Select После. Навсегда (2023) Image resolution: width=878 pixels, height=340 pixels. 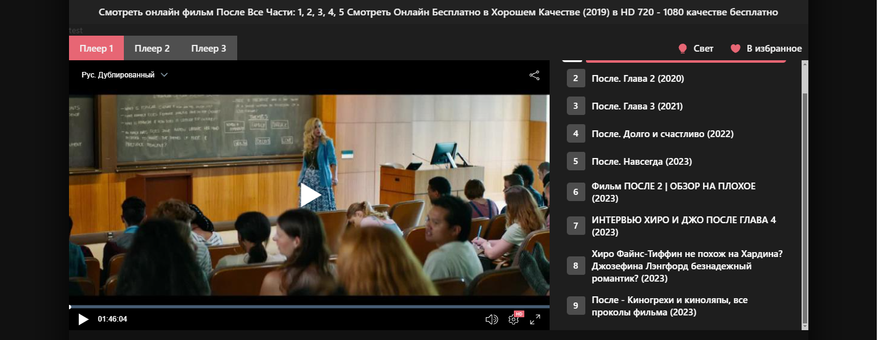(x=641, y=162)
